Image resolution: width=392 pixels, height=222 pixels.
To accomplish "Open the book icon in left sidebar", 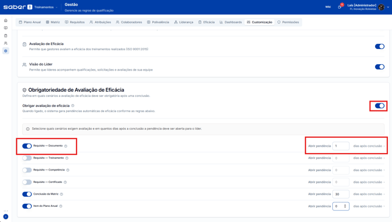I will coord(6,28).
